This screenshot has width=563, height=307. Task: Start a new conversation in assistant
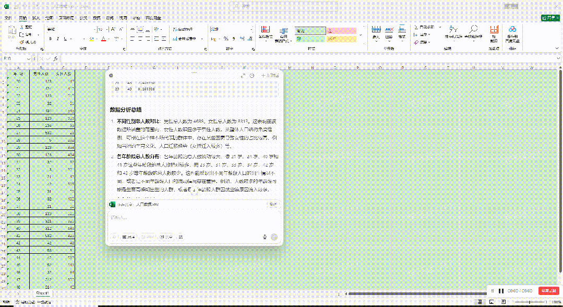(x=270, y=76)
